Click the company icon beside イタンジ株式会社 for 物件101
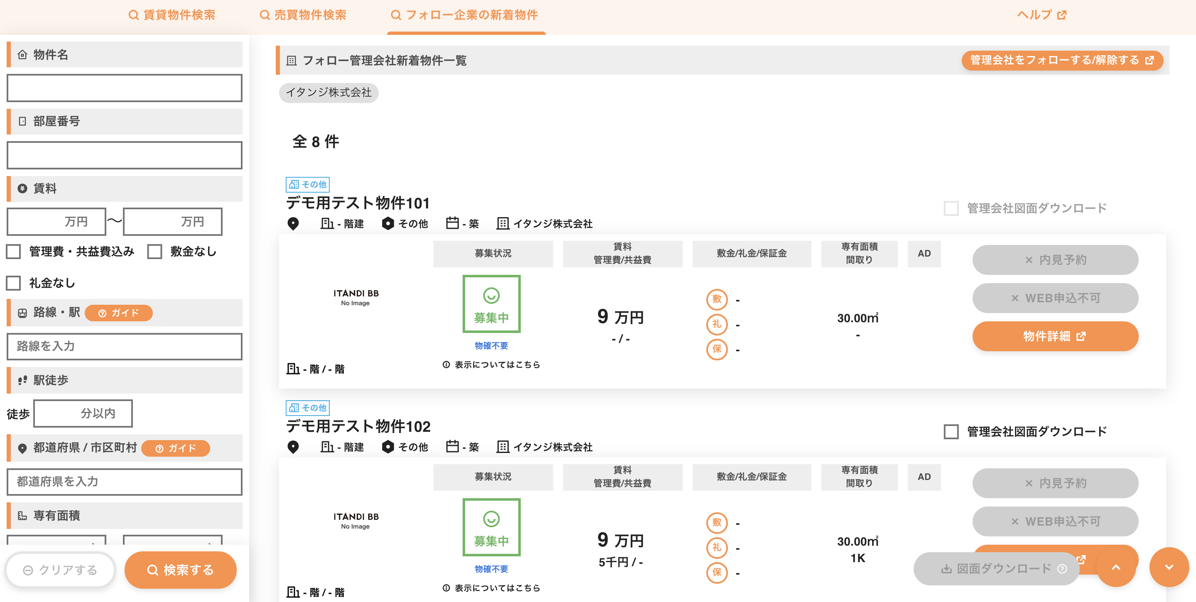The image size is (1196, 602). click(x=503, y=224)
